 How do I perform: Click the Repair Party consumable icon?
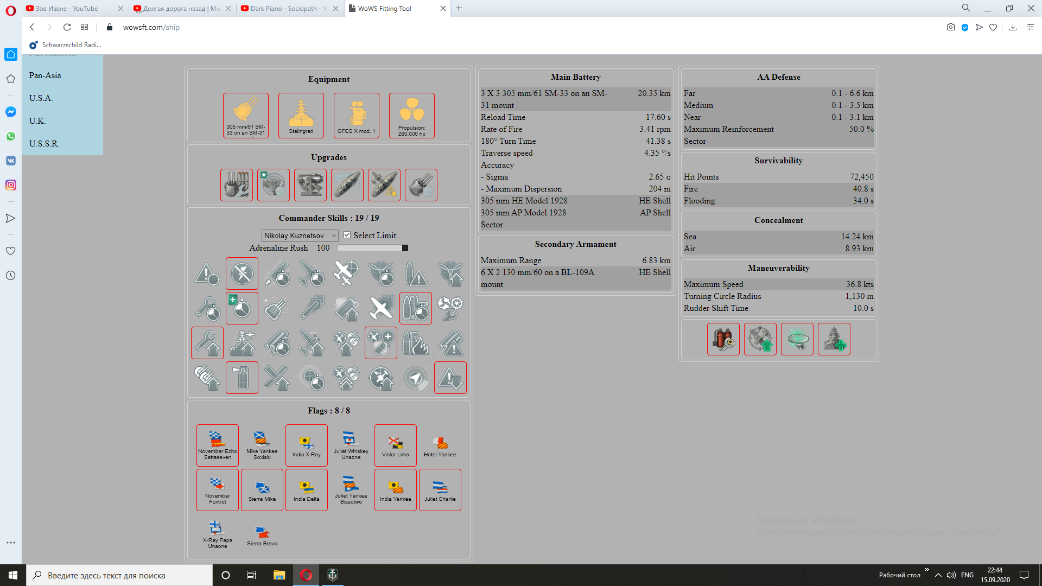pyautogui.click(x=834, y=339)
